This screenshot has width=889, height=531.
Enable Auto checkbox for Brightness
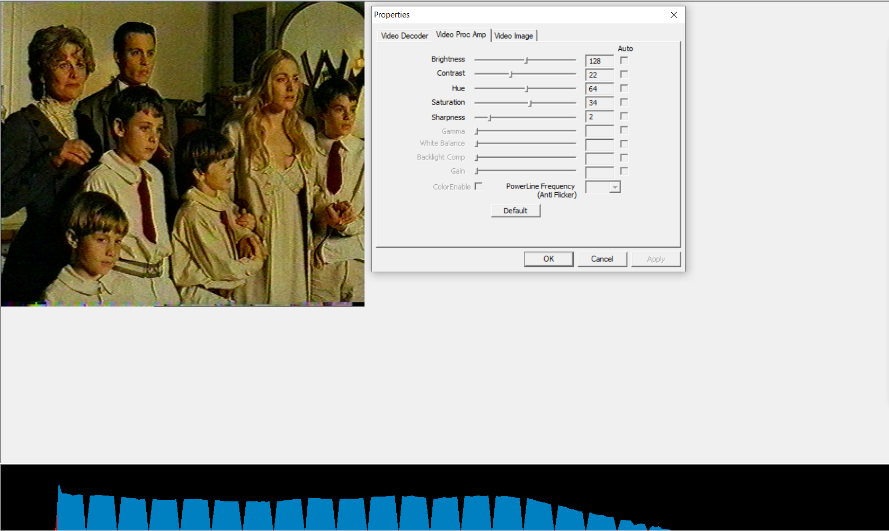pos(624,60)
